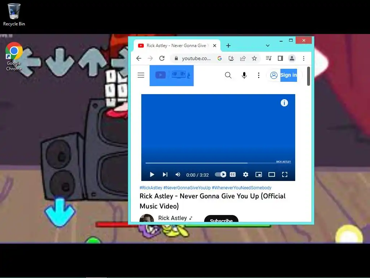Enable miniplayer mode
This screenshot has height=278, width=370.
point(259,174)
